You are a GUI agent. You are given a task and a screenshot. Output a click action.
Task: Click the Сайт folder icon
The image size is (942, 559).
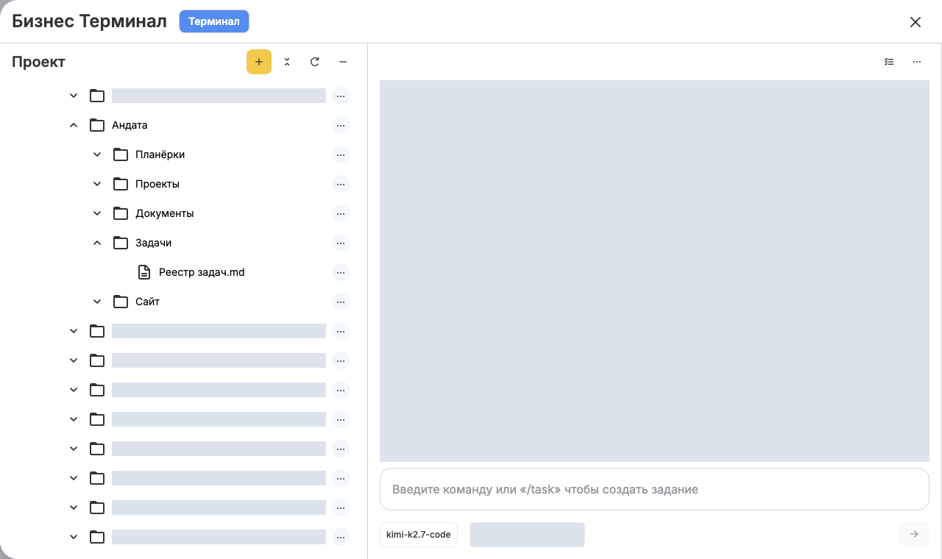pyautogui.click(x=121, y=302)
